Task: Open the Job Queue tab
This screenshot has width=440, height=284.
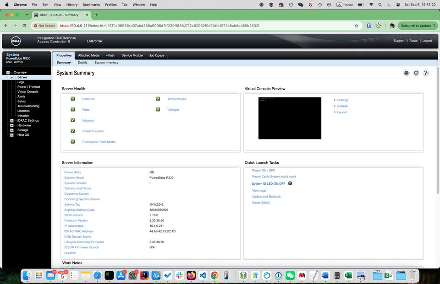Action: click(x=157, y=55)
